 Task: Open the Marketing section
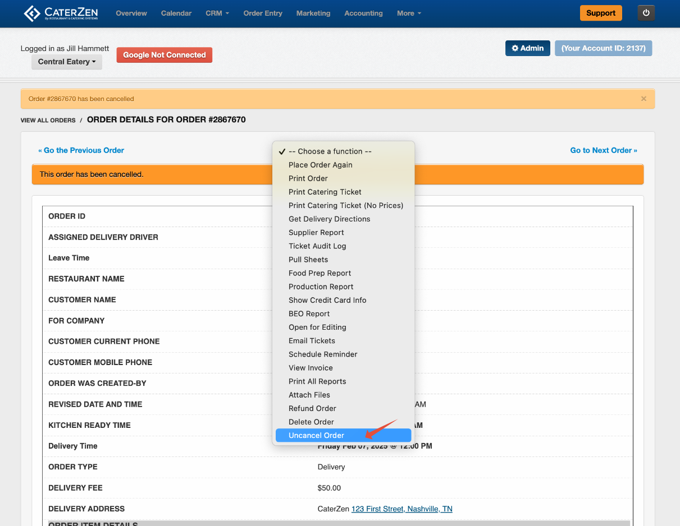click(313, 13)
